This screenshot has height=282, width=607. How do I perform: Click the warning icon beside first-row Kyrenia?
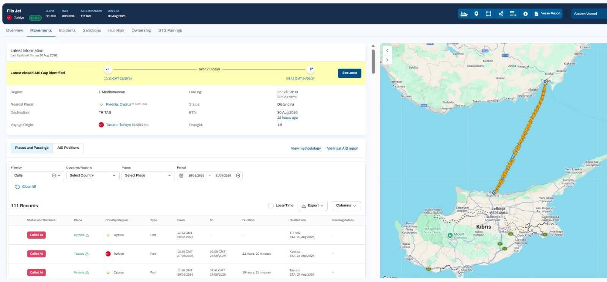87,235
